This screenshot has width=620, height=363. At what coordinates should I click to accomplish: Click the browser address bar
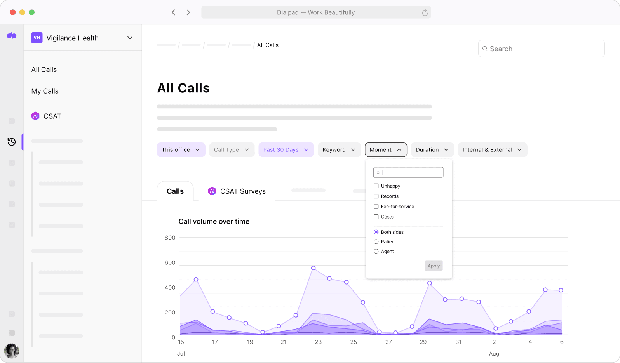[x=316, y=12]
